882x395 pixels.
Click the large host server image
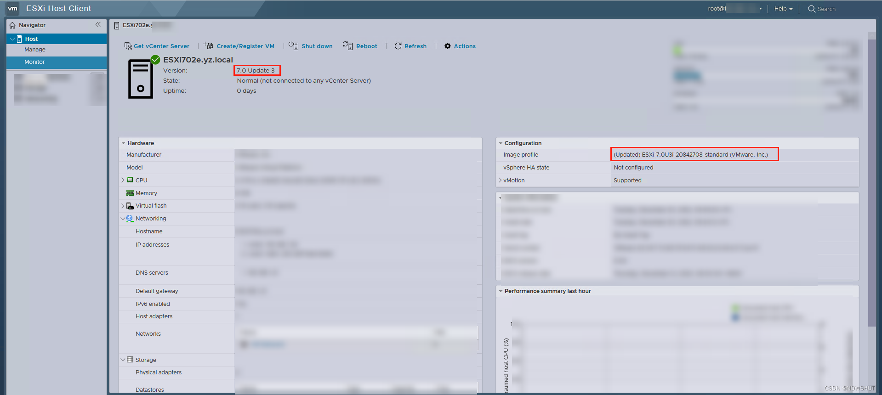point(141,79)
